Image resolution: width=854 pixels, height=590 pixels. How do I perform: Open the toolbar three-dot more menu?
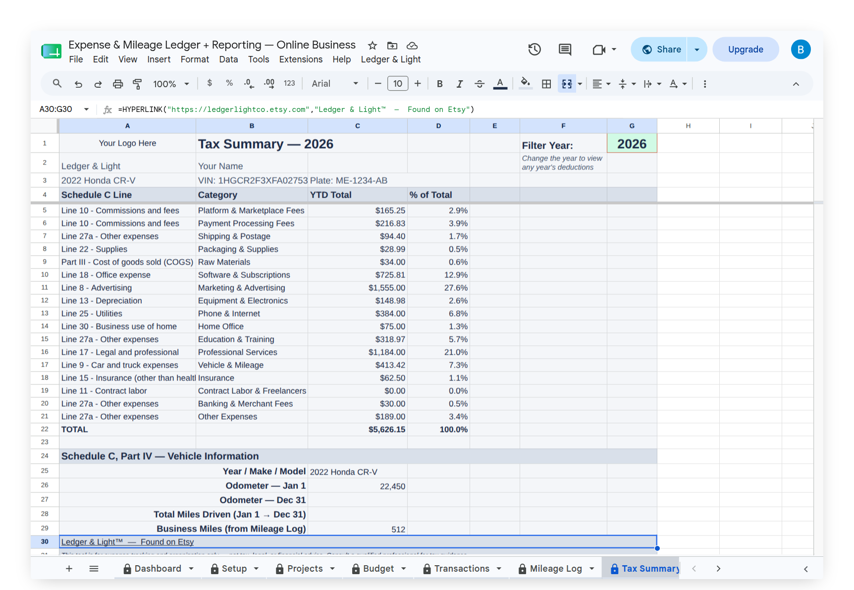click(705, 84)
